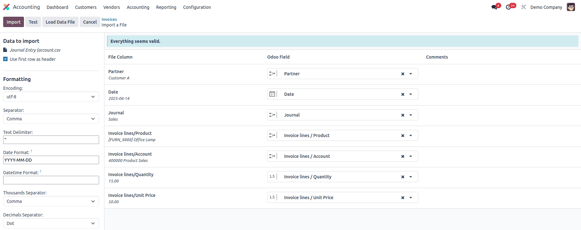The height and width of the screenshot is (230, 581).
Task: Open the activities clock icon
Action: 508,7
